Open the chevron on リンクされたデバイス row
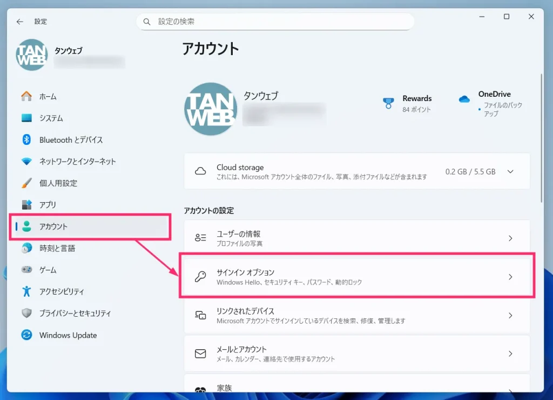This screenshot has height=400, width=553. [510, 315]
